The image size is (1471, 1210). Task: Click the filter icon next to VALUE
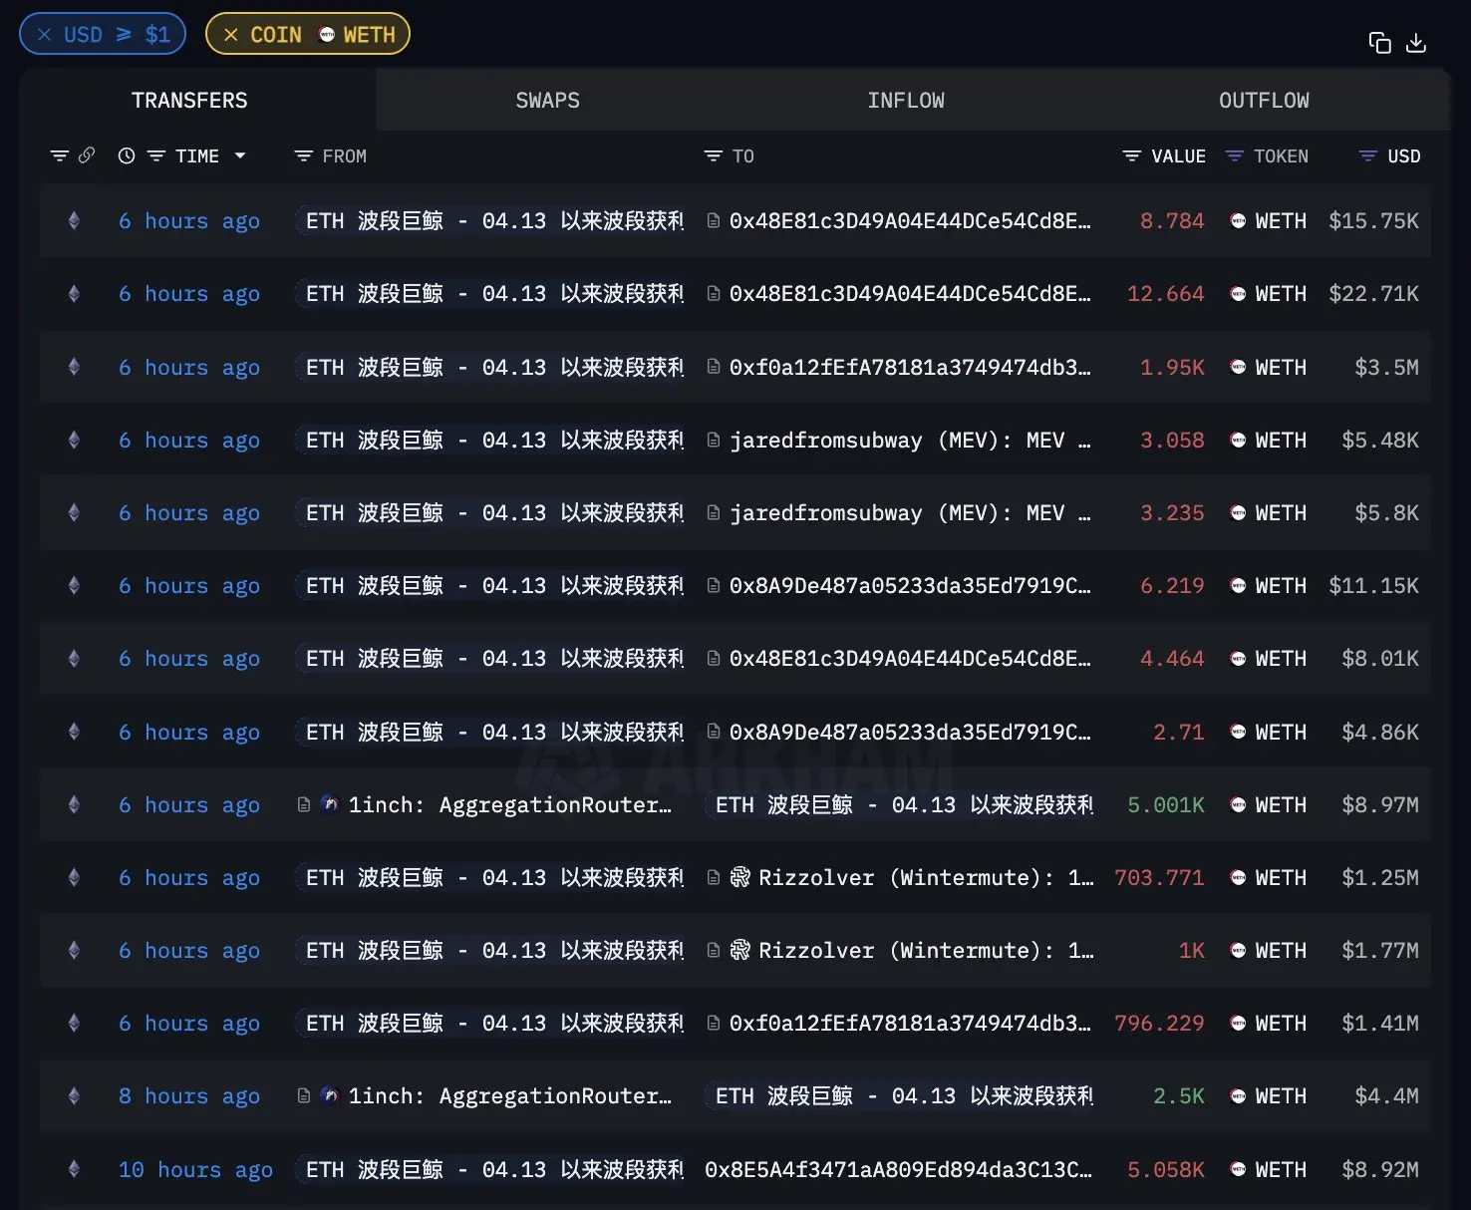pyautogui.click(x=1131, y=156)
